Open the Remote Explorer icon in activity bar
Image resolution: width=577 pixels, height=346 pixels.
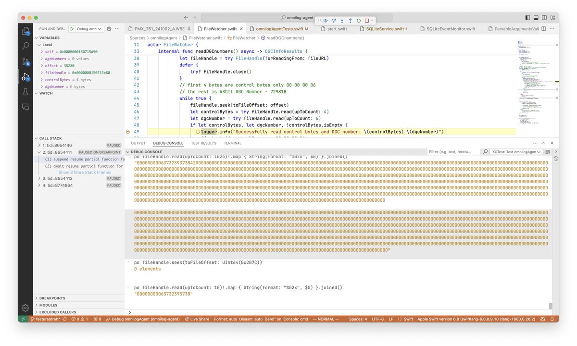[25, 107]
